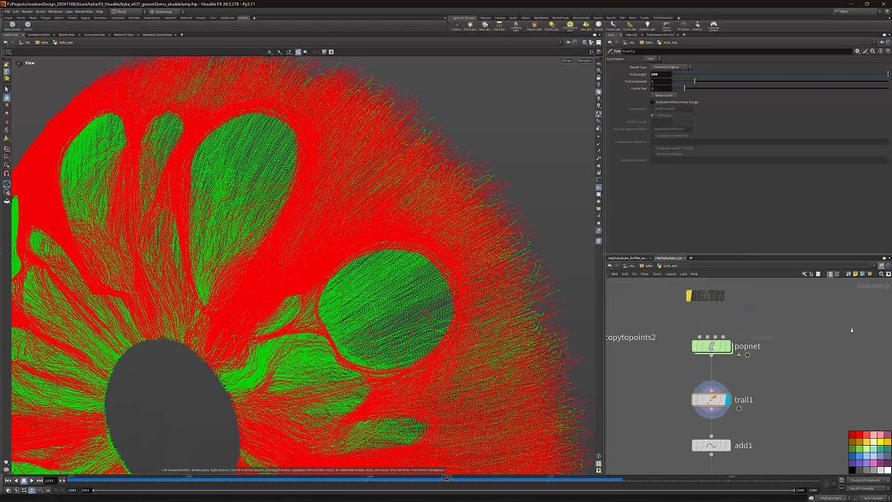Click the popnet node icon
This screenshot has width=892, height=502.
click(x=711, y=346)
